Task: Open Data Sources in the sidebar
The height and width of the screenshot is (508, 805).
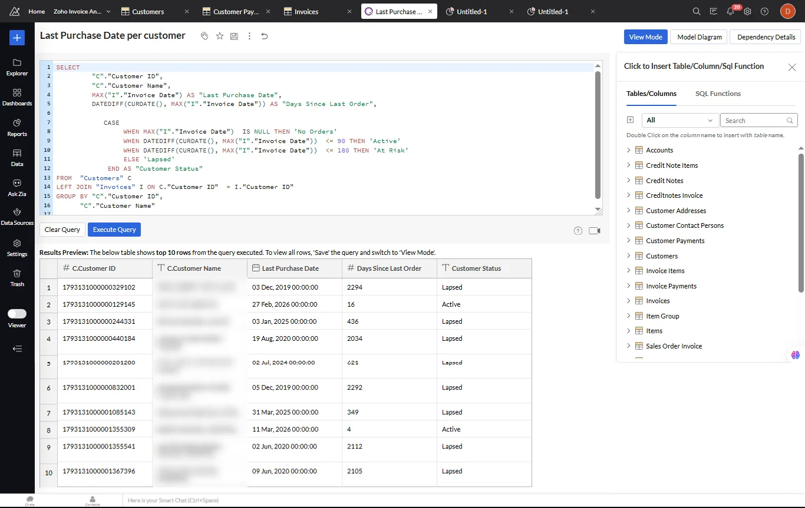Action: [17, 217]
